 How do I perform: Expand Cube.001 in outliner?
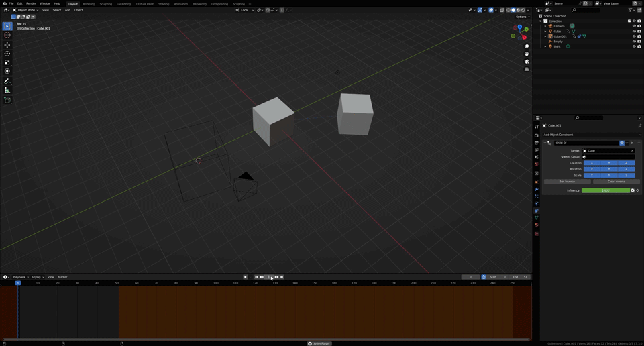pos(545,36)
